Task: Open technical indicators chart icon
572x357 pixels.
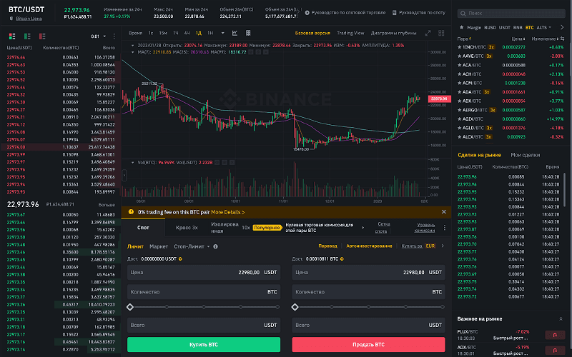Action: (235, 33)
